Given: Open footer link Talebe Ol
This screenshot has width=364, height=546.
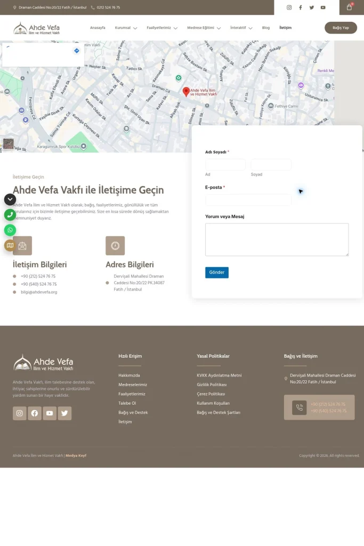Looking at the screenshot, I should 127,403.
